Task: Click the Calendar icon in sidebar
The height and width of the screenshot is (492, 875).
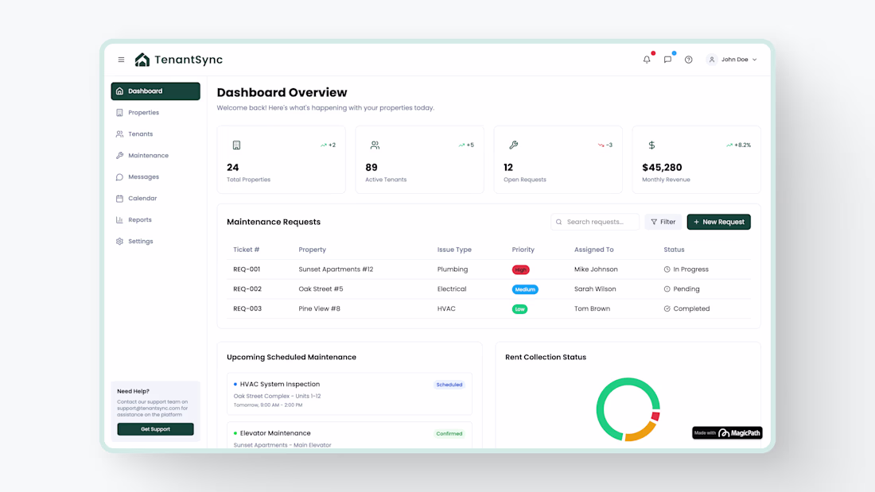Action: pos(119,199)
